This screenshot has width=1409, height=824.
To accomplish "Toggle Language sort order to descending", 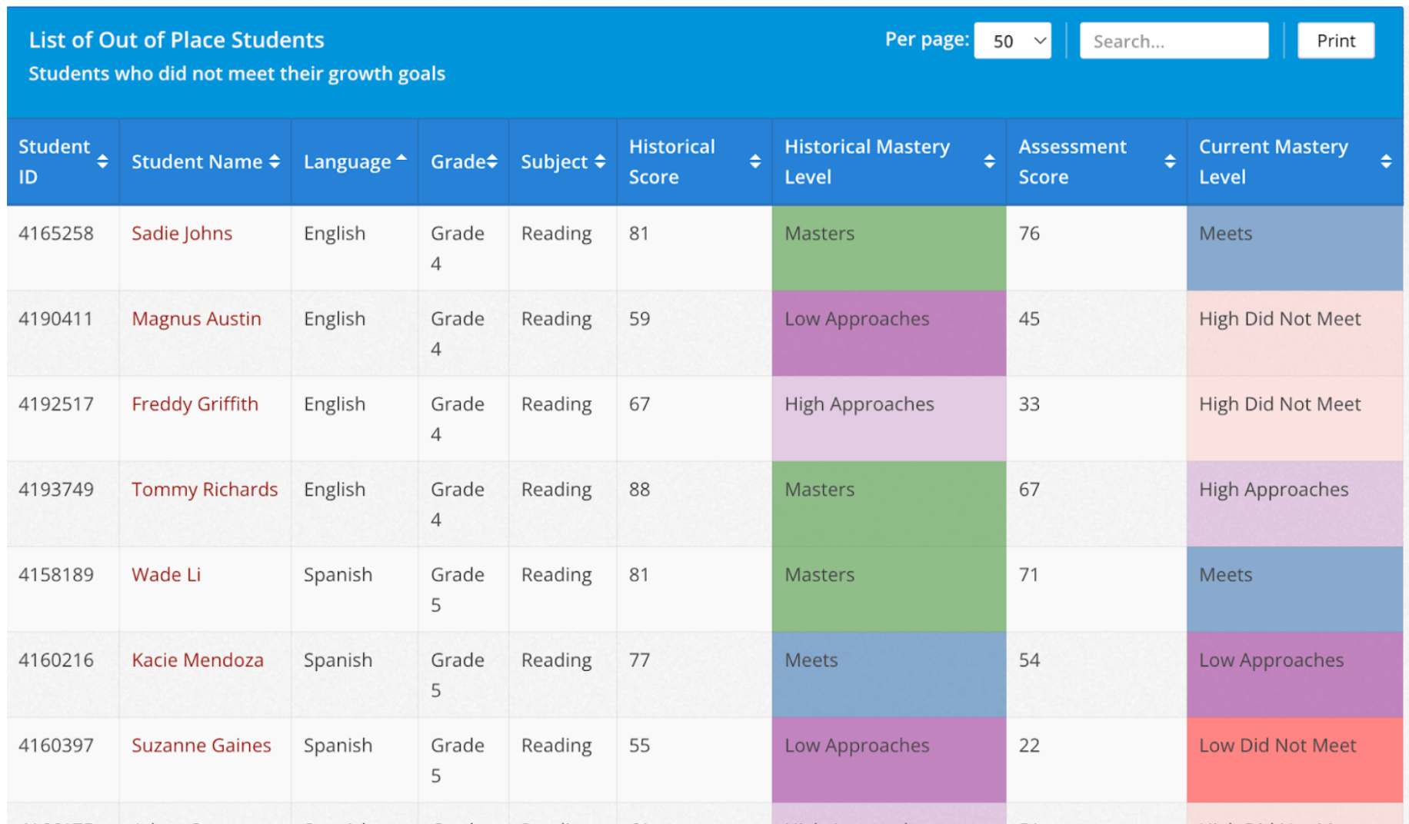I will (401, 159).
